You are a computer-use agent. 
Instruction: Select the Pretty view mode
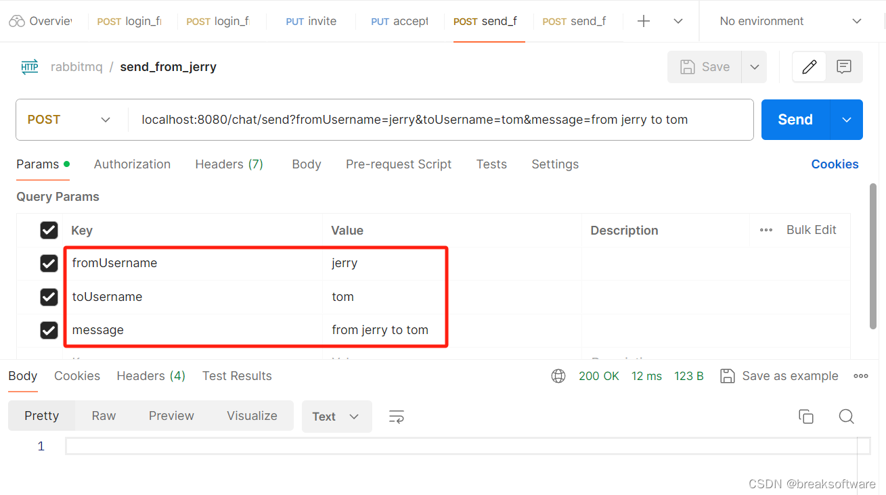[42, 416]
